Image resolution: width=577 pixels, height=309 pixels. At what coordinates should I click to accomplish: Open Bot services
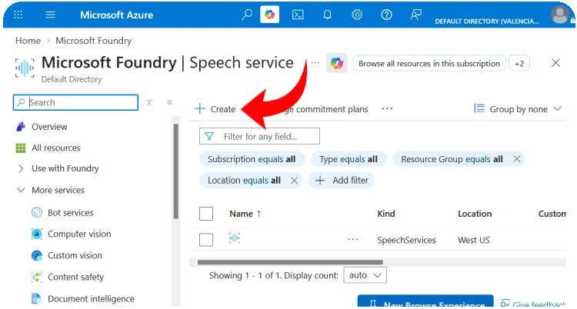click(x=70, y=213)
